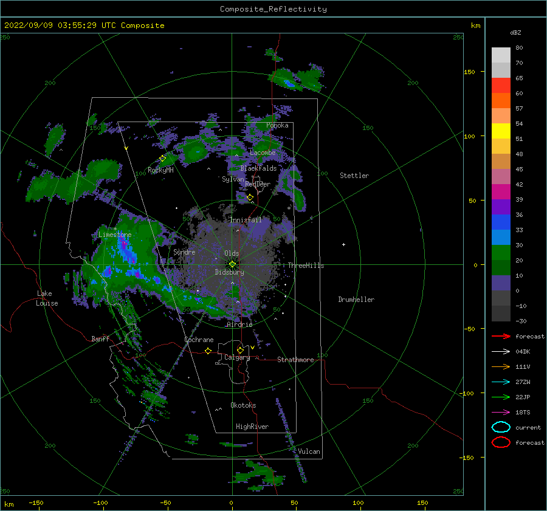
Task: Click the strong blue echo core north of Ponoka
Action: tap(289, 83)
